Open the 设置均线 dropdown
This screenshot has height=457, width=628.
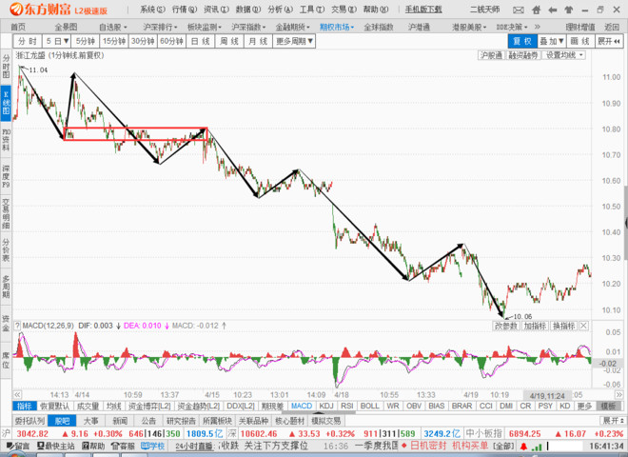point(564,55)
